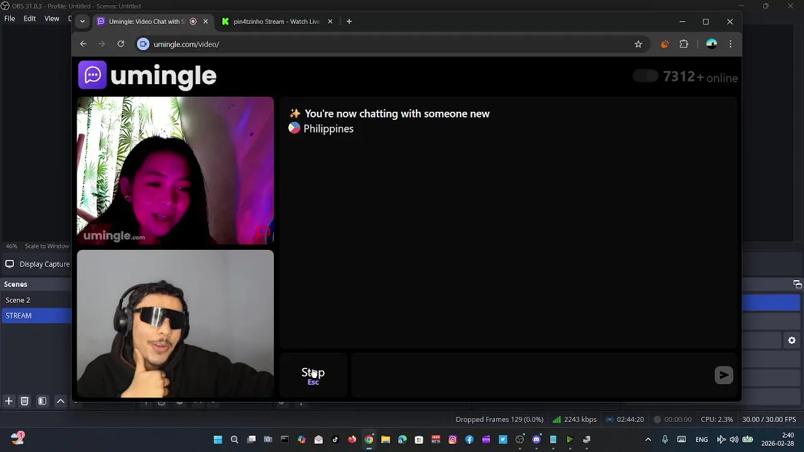Viewport: 804px width, 452px height.
Task: Open the orange browser extension icon
Action: 665,44
